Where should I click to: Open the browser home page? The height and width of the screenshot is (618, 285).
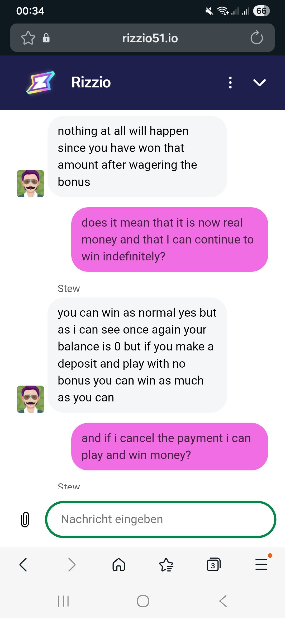tap(119, 565)
